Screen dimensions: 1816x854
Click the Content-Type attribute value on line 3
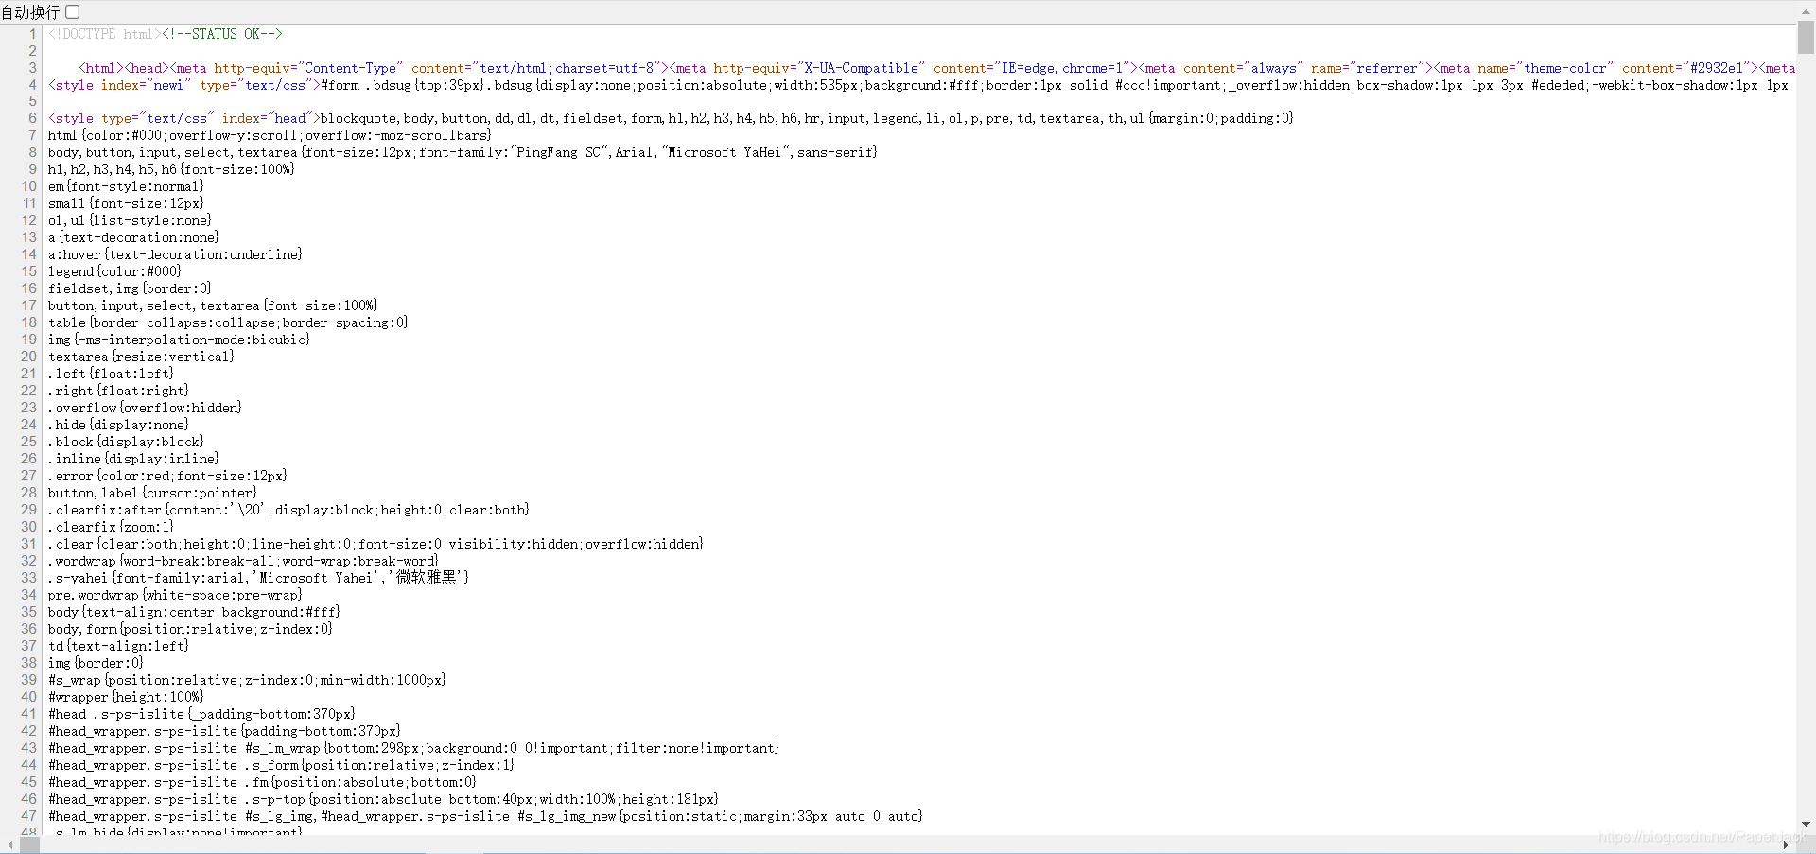351,68
